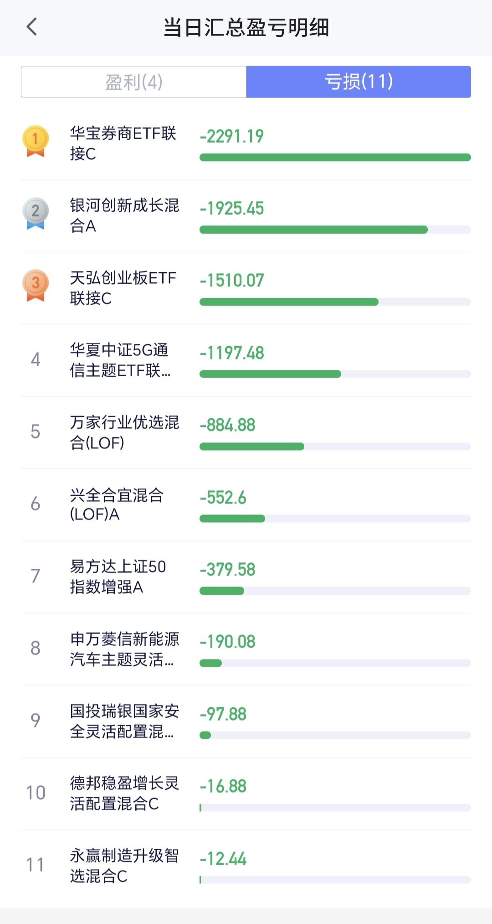The width and height of the screenshot is (492, 924).
Task: Select 华夏中证5G通信主题ETF fund row
Action: 120,360
